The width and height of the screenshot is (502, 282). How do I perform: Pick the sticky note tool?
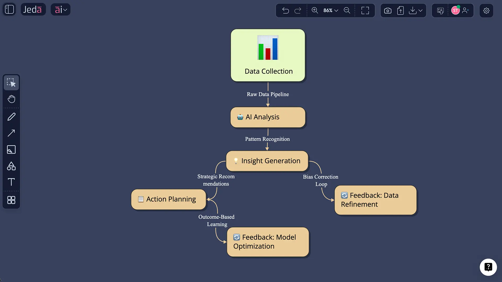click(11, 150)
